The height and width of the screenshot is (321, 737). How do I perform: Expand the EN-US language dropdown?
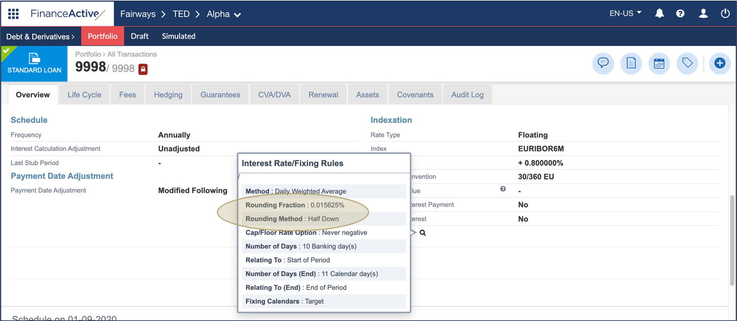click(625, 14)
